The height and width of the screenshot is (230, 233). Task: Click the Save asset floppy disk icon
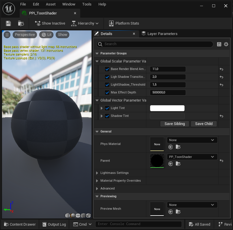(8, 23)
